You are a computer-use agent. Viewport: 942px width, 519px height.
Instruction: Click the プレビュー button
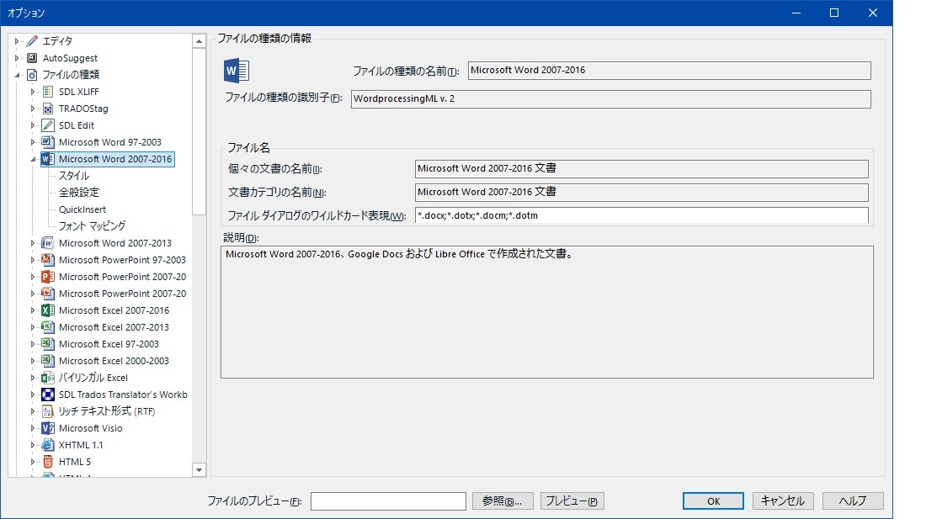coord(572,500)
